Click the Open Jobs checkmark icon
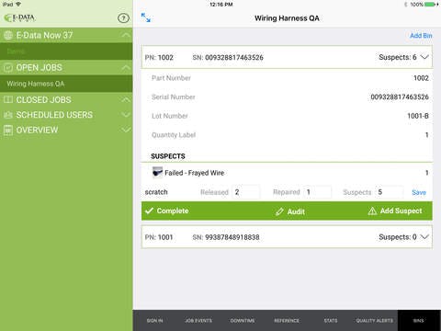Image resolution: width=441 pixels, height=331 pixels. click(x=8, y=67)
